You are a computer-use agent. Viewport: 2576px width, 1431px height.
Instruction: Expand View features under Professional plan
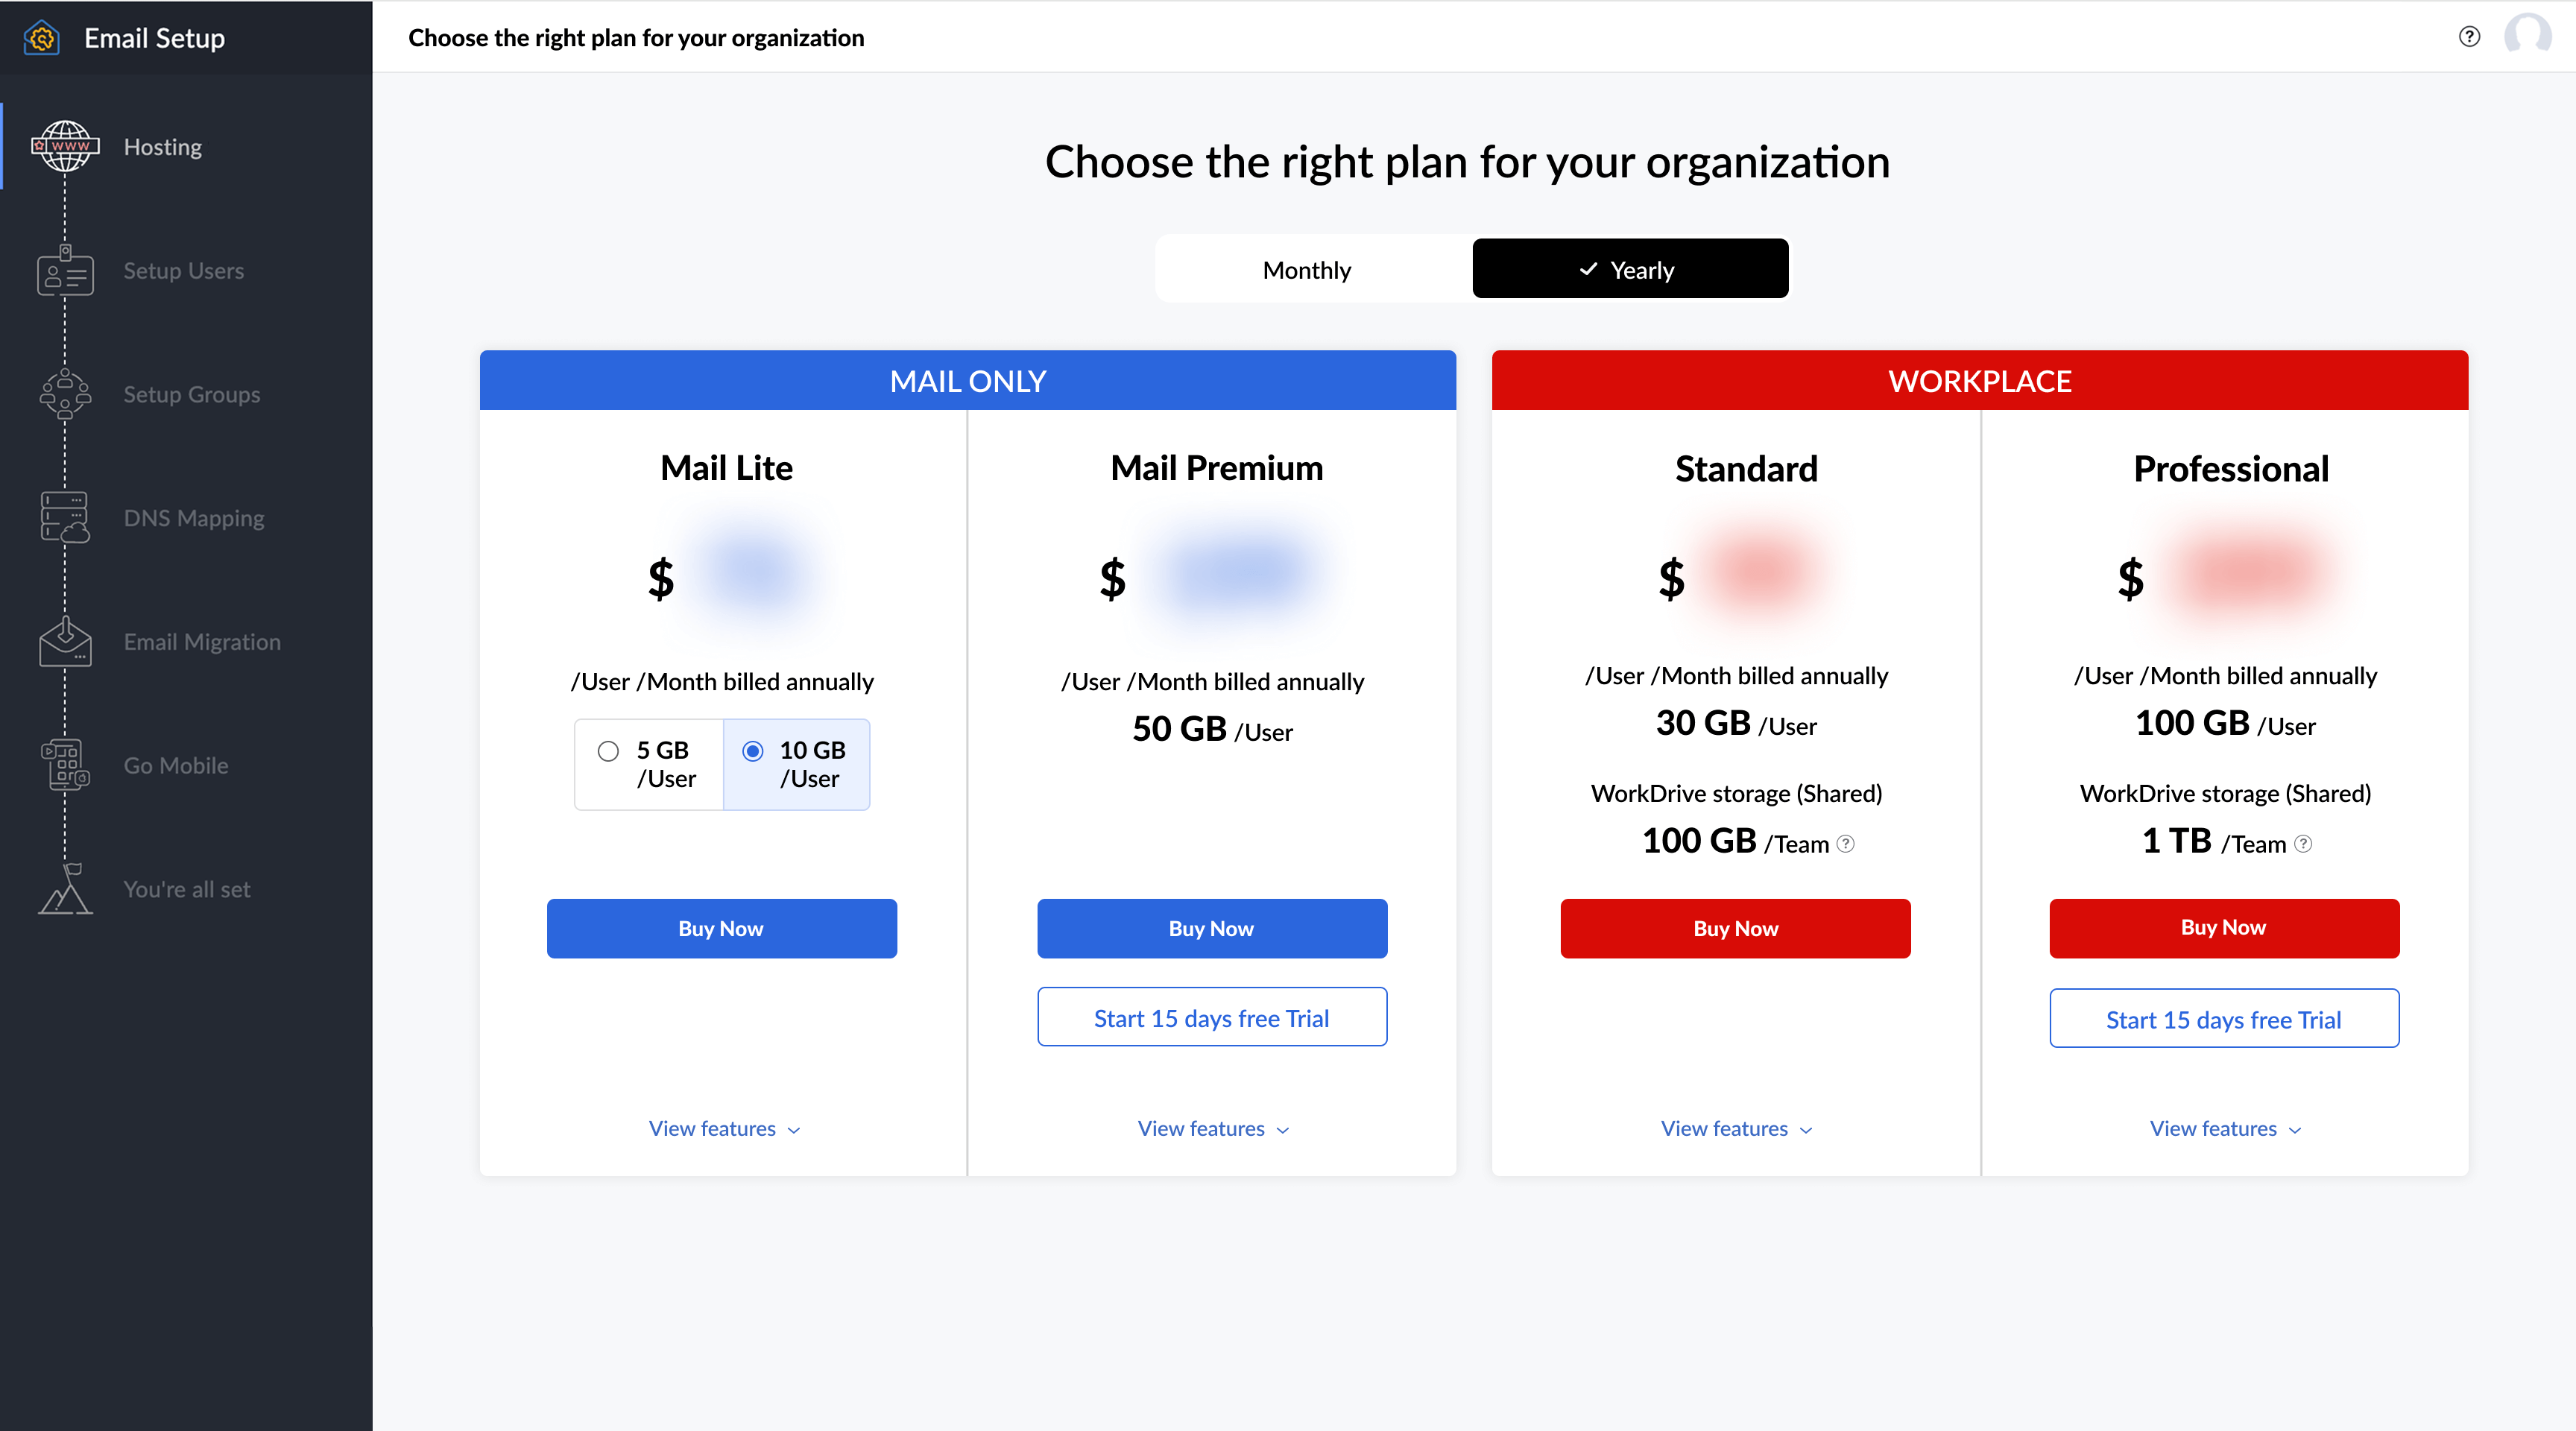(x=2223, y=1128)
